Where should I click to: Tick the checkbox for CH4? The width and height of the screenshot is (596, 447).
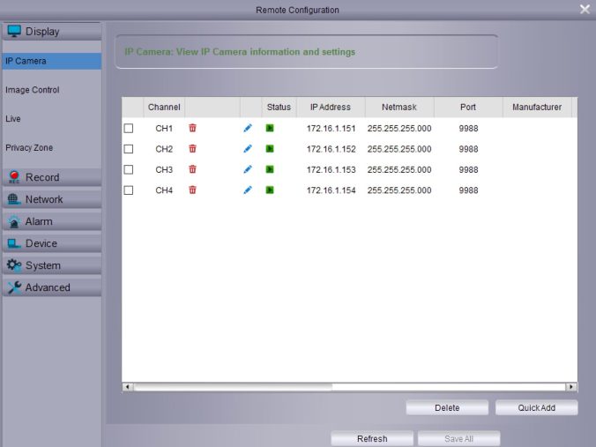(129, 190)
